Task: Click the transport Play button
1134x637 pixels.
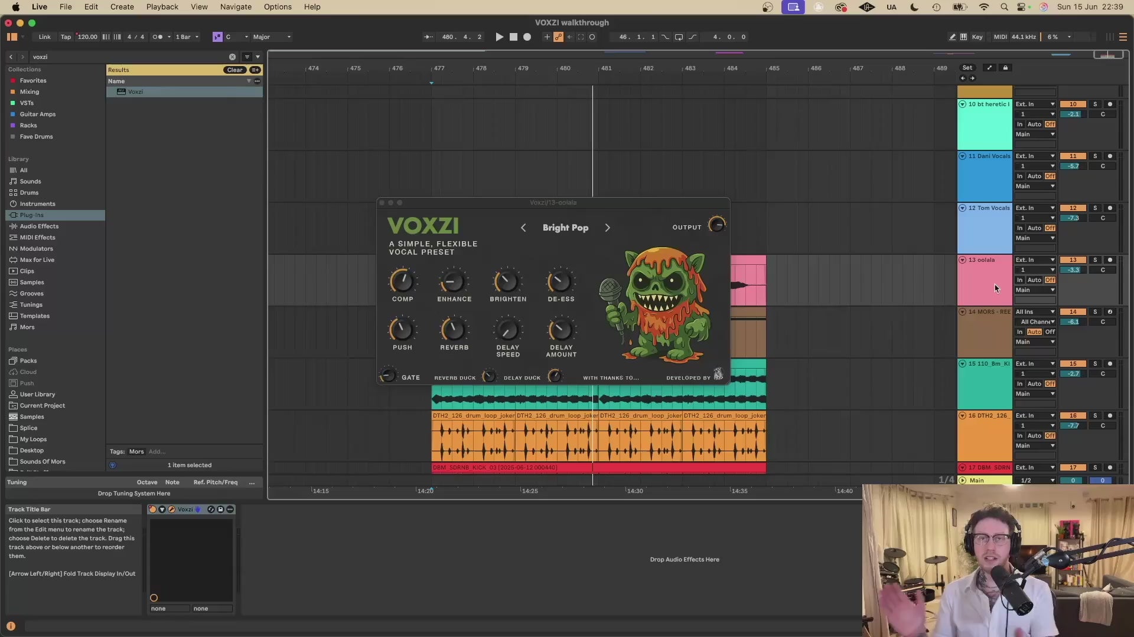Action: (x=499, y=37)
